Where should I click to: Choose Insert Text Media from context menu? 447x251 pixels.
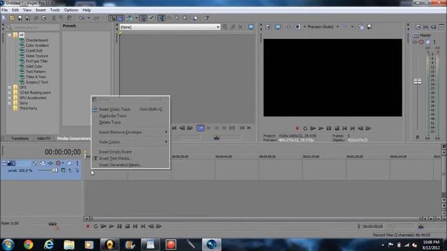point(131,158)
